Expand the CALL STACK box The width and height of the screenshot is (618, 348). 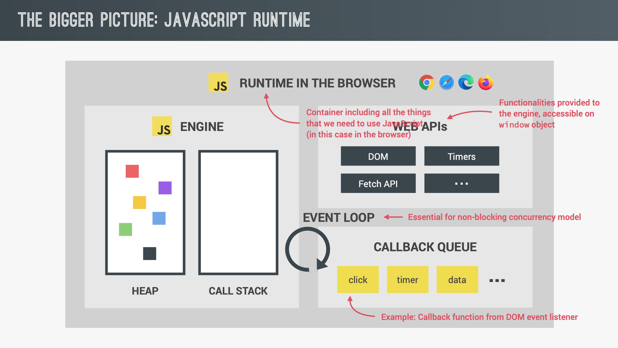(x=238, y=212)
